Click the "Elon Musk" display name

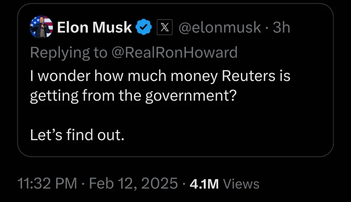94,28
